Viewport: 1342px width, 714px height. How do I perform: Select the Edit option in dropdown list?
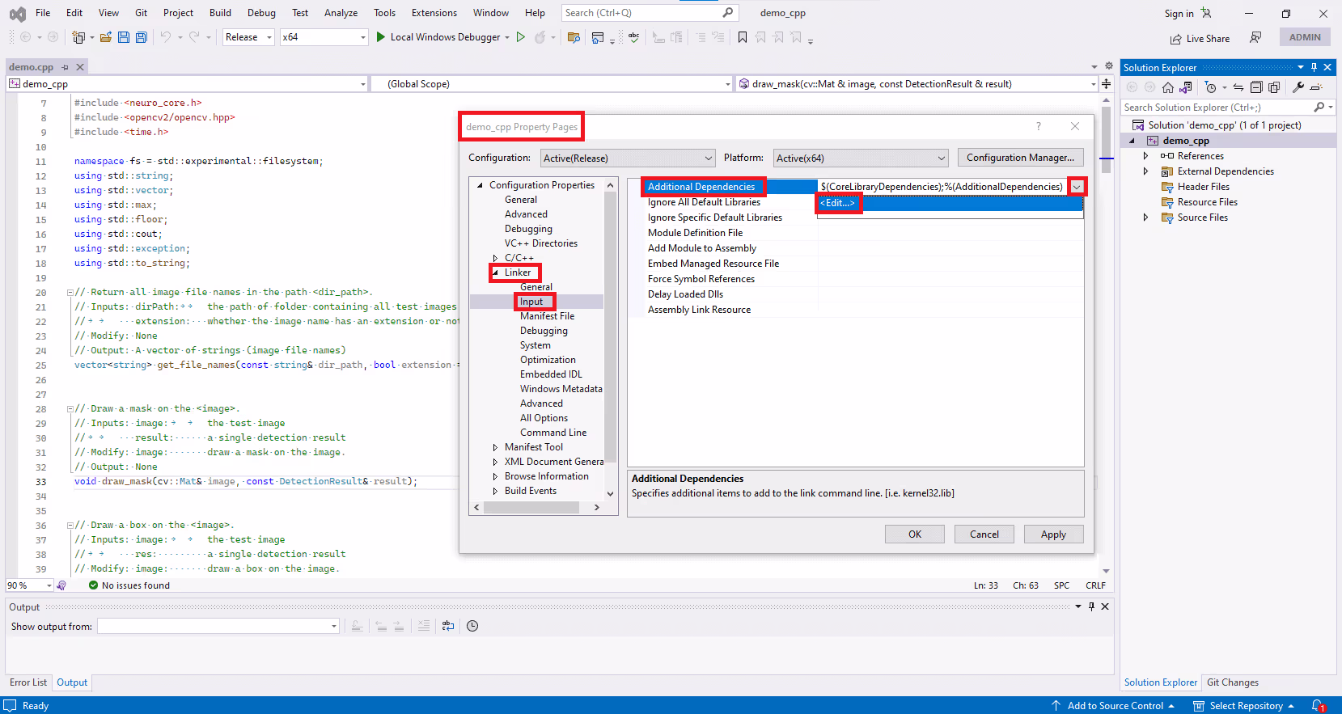pos(950,203)
